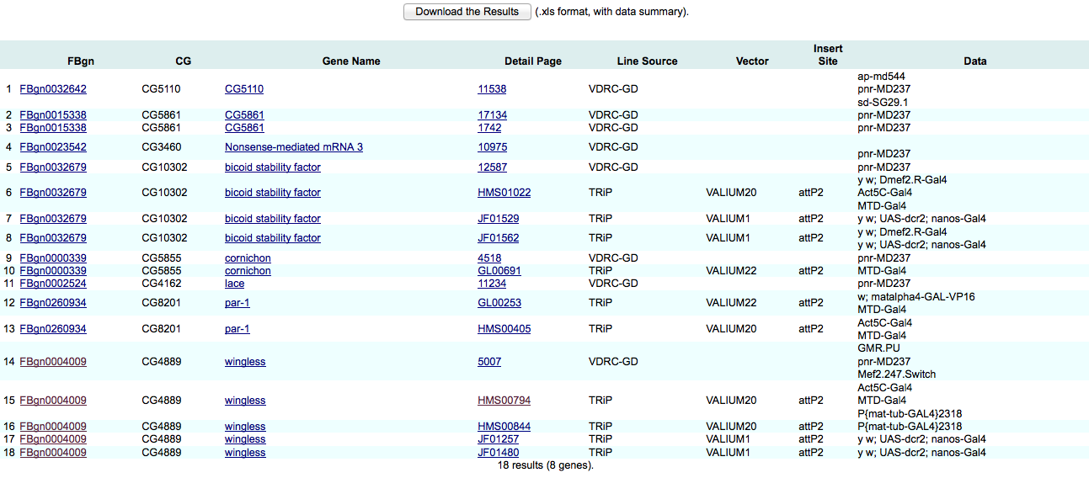The height and width of the screenshot is (478, 1089).
Task: Click the Data column header
Action: click(975, 61)
